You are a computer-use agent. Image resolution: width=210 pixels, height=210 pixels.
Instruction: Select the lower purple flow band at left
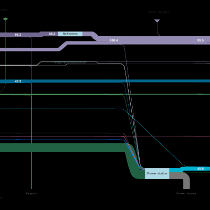(x=30, y=49)
